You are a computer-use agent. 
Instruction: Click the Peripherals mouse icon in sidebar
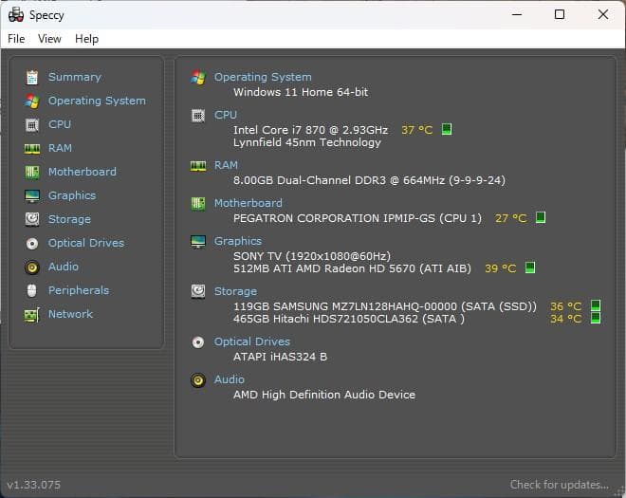click(x=32, y=290)
